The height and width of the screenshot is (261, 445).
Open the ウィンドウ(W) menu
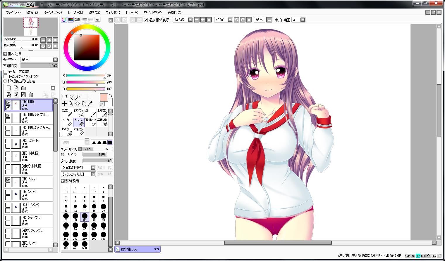(x=153, y=13)
